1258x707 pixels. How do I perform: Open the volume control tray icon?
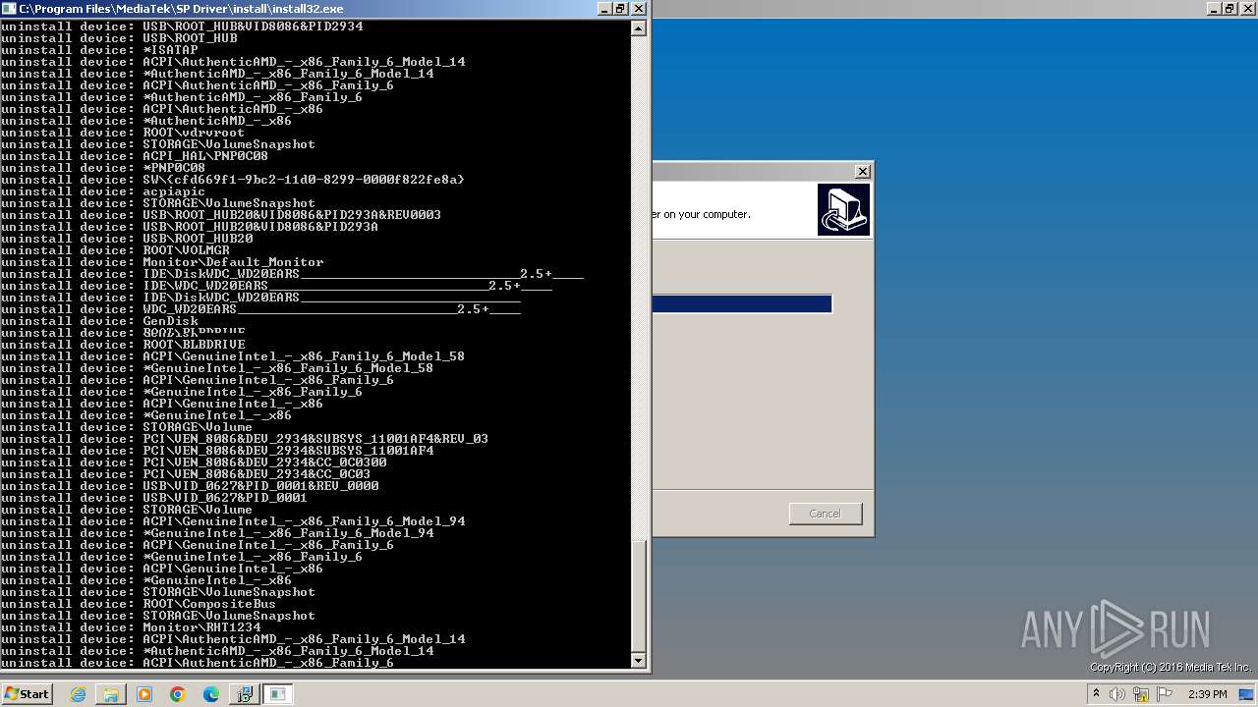coord(1117,694)
